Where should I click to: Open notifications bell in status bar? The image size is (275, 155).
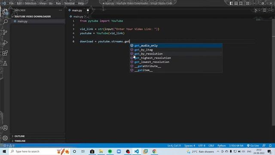pyautogui.click(x=270, y=146)
